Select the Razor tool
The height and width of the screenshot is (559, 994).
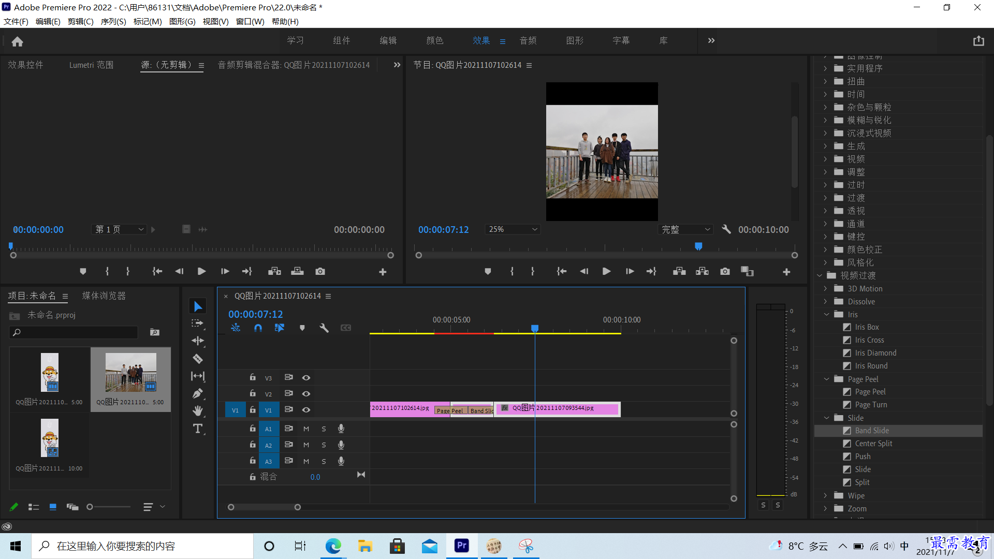coord(198,358)
